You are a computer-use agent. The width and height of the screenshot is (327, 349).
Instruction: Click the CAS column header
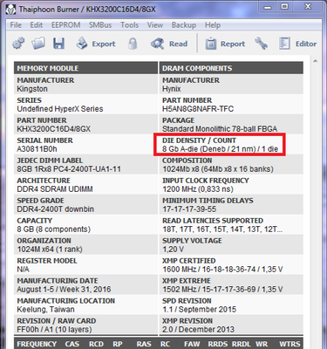point(72,344)
